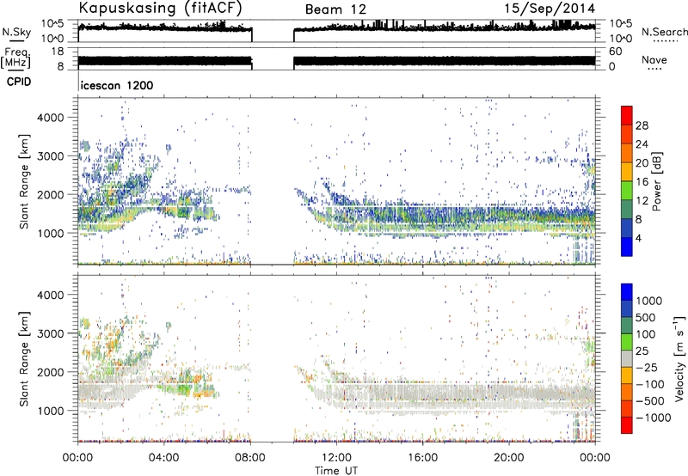Click the '16' tick on the power colorbar
Image resolution: width=688 pixels, height=476 pixels.
click(x=642, y=182)
